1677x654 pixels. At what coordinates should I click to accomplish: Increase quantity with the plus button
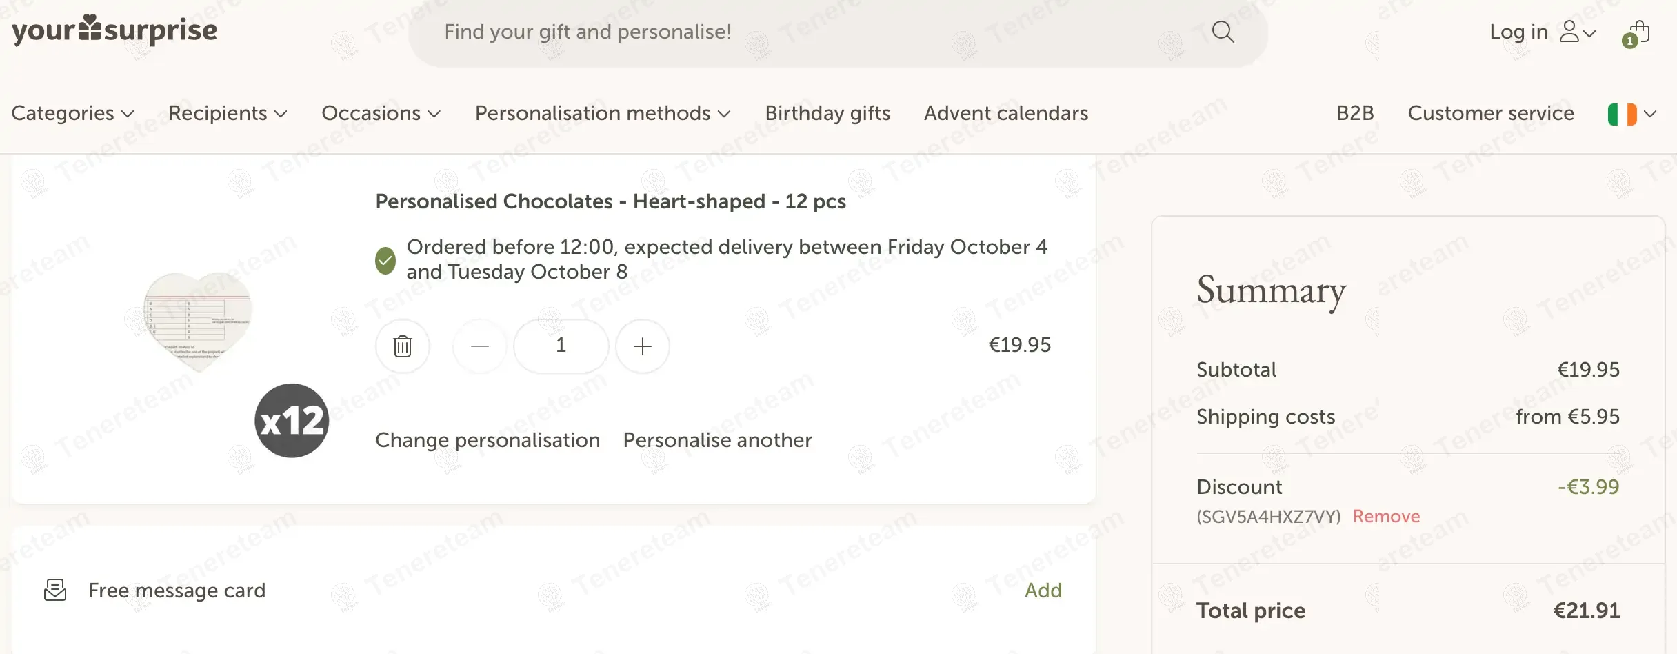642,346
